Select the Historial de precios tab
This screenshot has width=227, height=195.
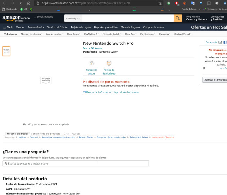tap(18, 134)
